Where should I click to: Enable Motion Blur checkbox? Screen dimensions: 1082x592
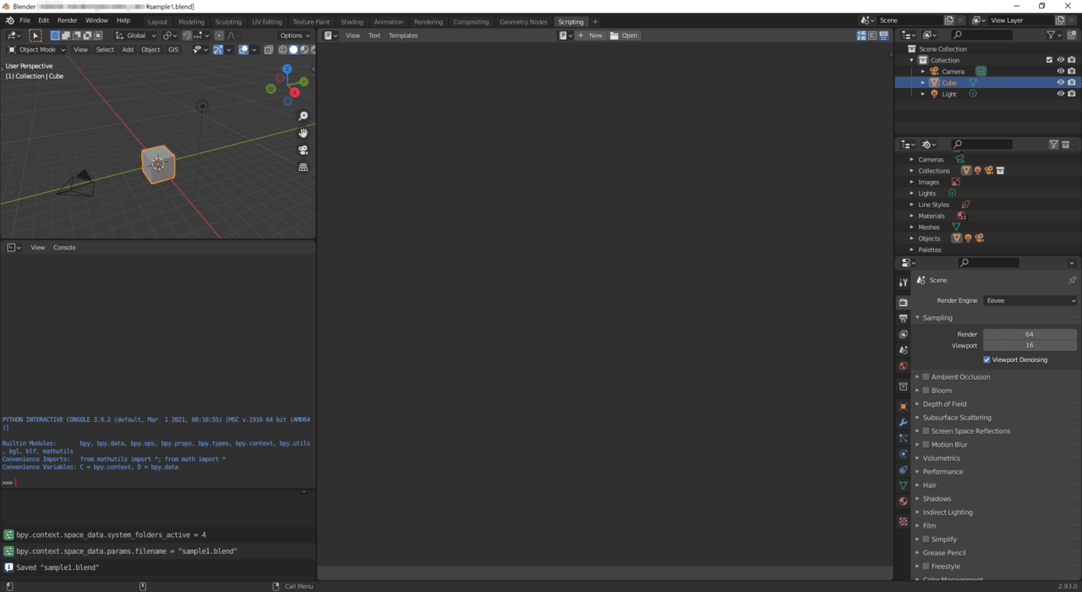(926, 445)
